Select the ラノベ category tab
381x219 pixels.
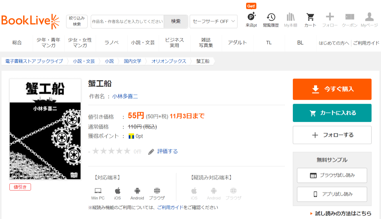tap(112, 43)
